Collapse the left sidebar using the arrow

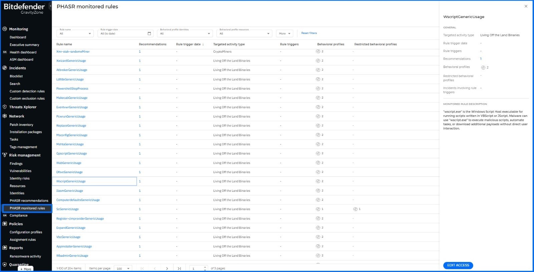point(50,6)
